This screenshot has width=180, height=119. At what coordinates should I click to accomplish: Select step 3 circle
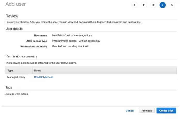click(x=153, y=5)
